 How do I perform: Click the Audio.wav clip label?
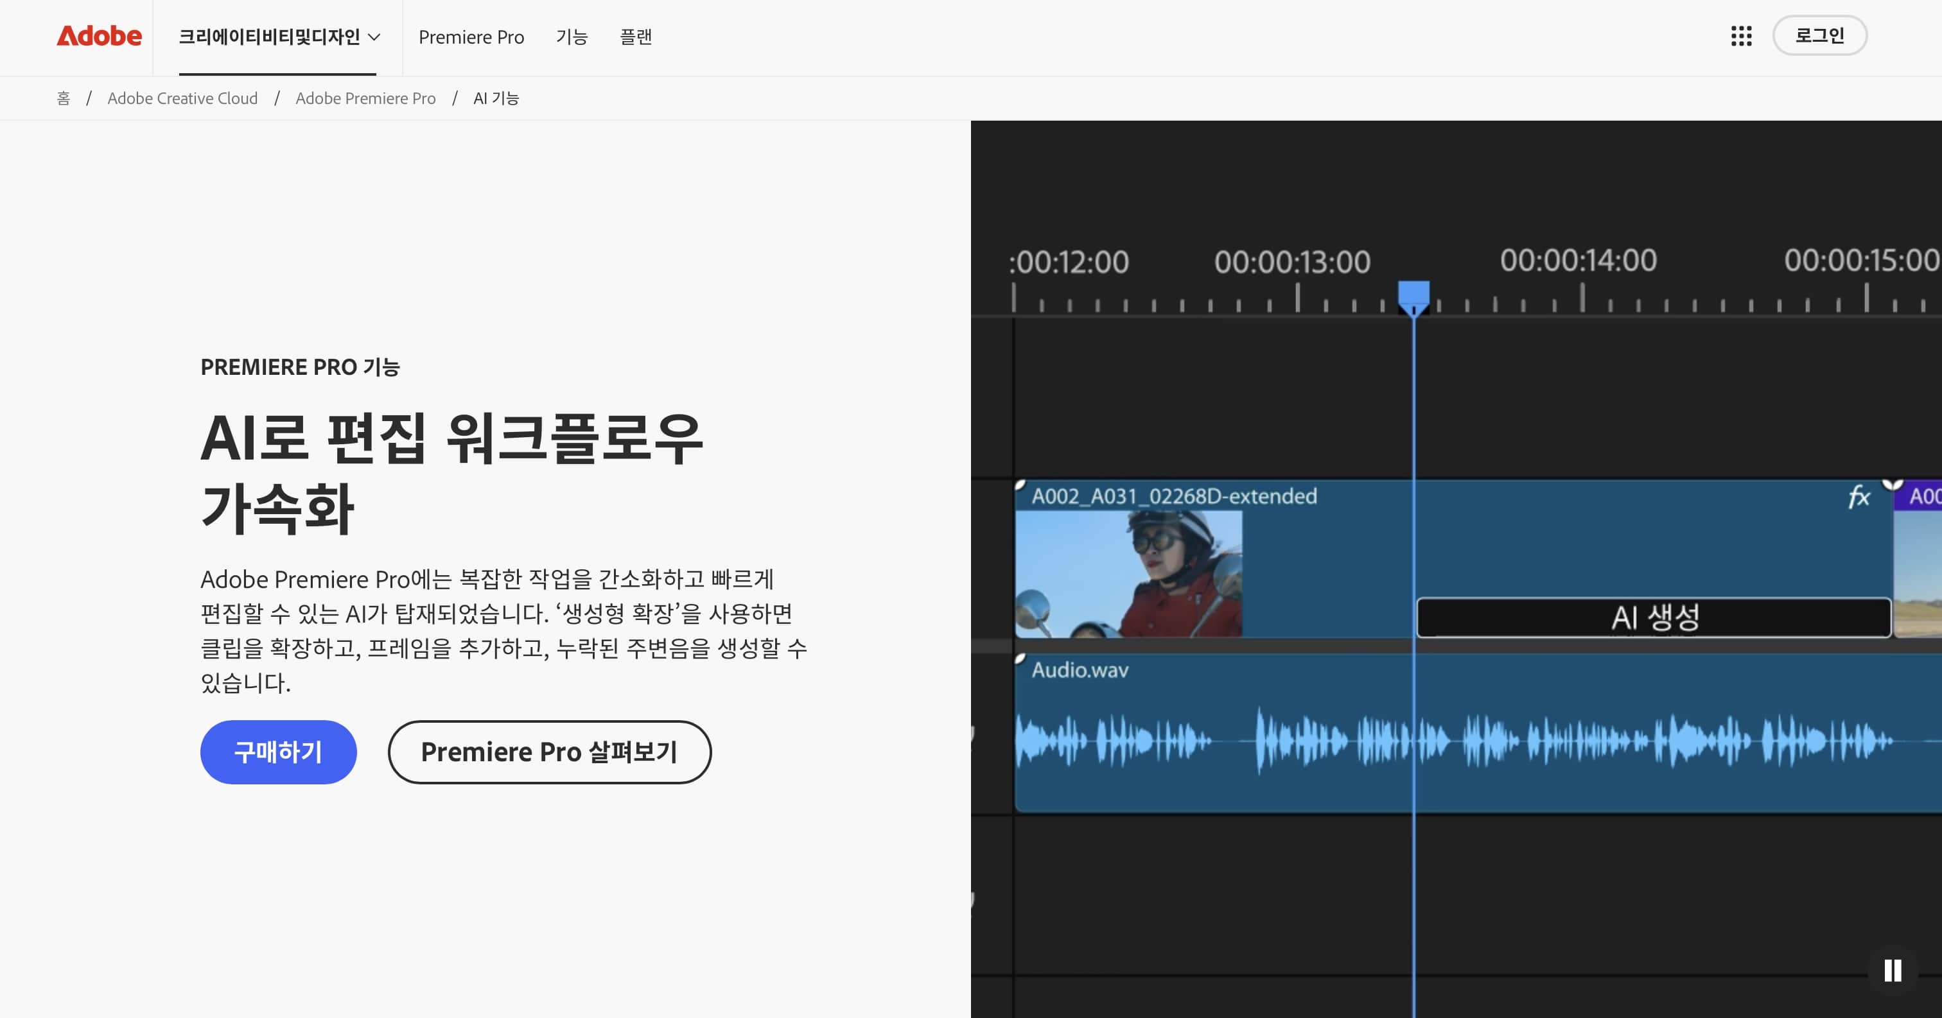[x=1080, y=670]
